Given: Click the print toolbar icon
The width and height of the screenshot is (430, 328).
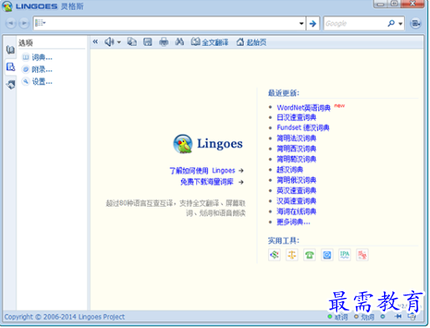Looking at the screenshot, I should point(164,42).
